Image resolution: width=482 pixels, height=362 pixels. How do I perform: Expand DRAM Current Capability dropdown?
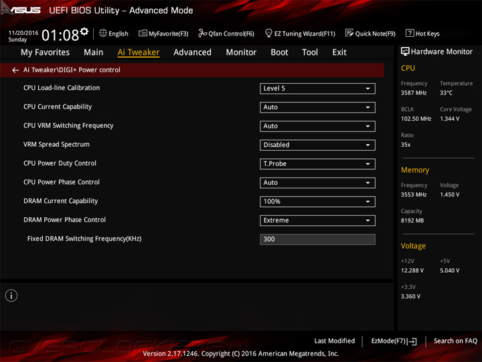click(x=317, y=202)
